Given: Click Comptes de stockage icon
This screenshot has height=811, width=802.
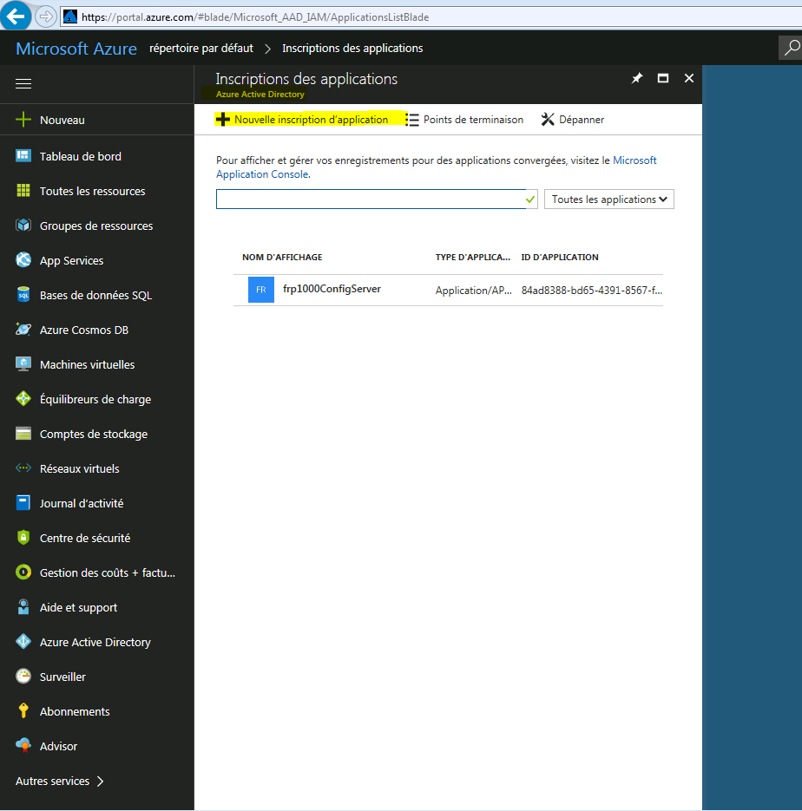Looking at the screenshot, I should (23, 433).
